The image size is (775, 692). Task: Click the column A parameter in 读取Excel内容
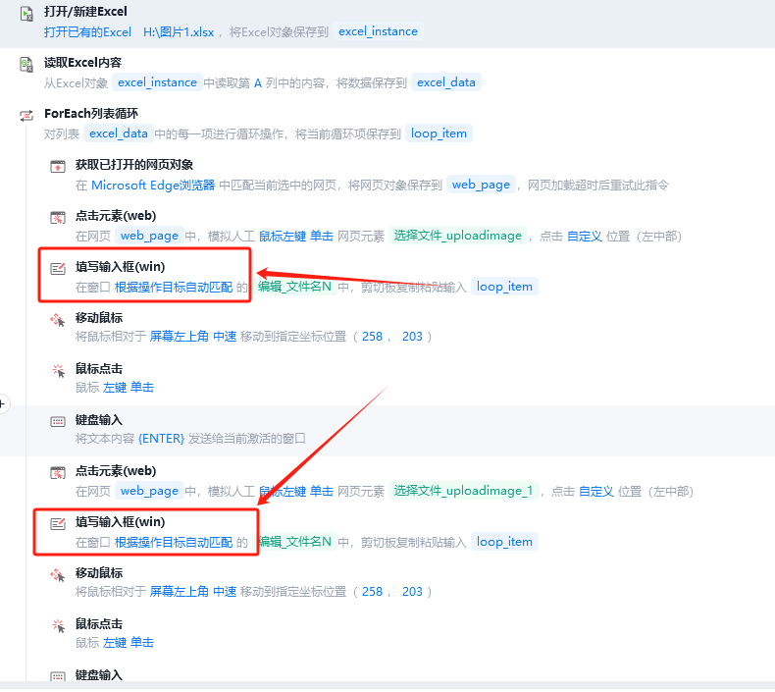(x=258, y=83)
